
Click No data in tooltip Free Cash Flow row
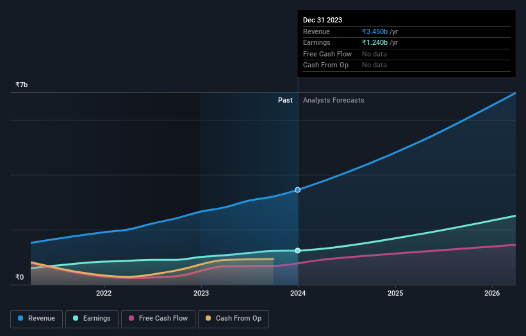tap(374, 54)
